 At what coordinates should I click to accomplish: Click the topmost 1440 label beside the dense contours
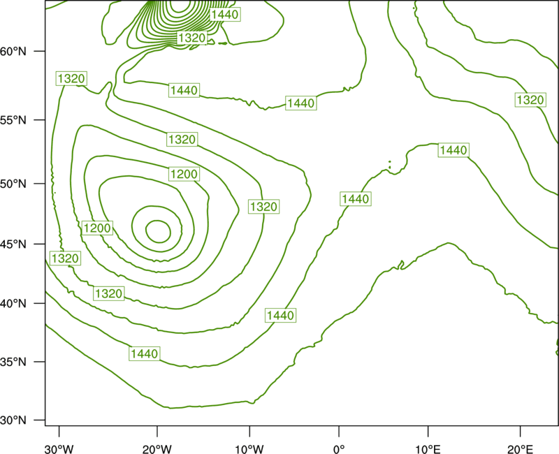224,14
